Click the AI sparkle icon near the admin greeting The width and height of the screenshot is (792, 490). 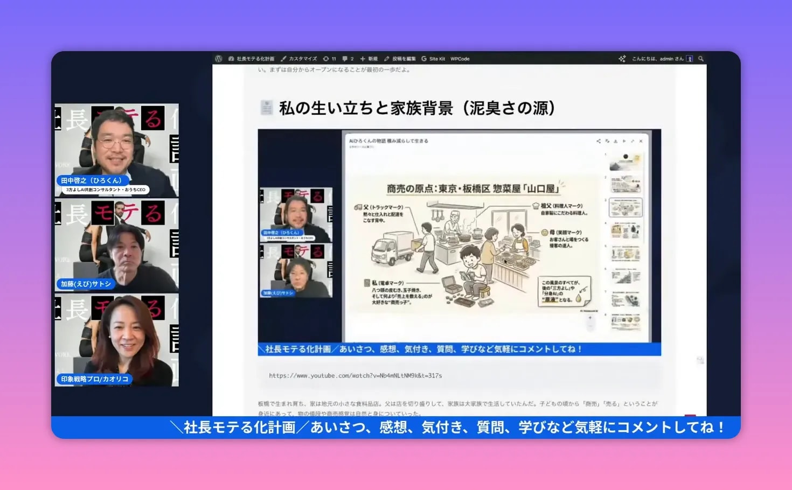[622, 58]
